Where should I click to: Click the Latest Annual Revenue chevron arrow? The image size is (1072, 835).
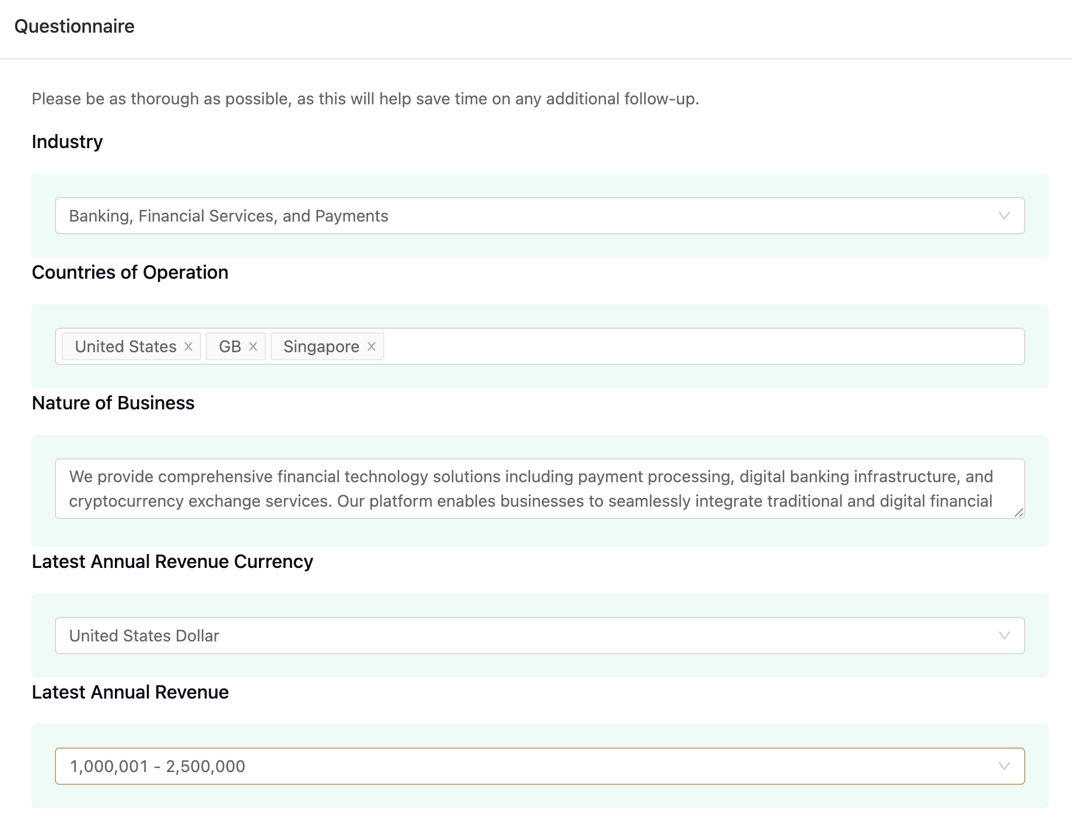1004,766
